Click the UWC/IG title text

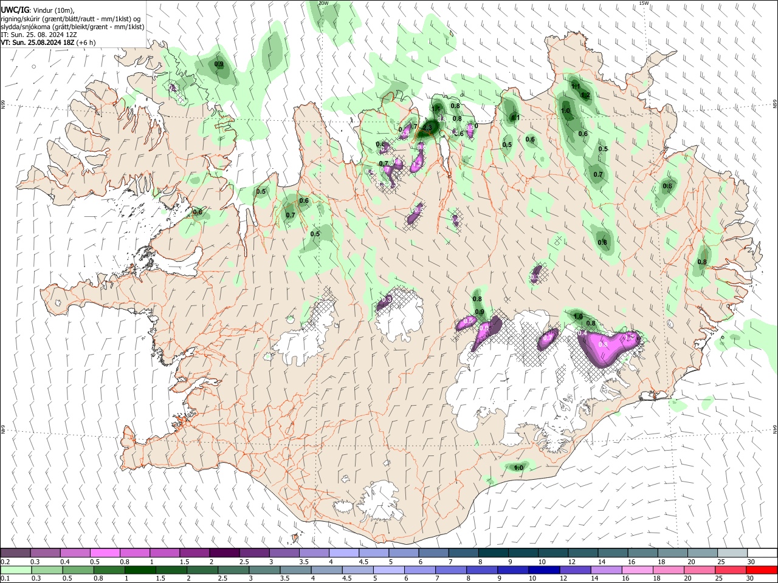[15, 10]
